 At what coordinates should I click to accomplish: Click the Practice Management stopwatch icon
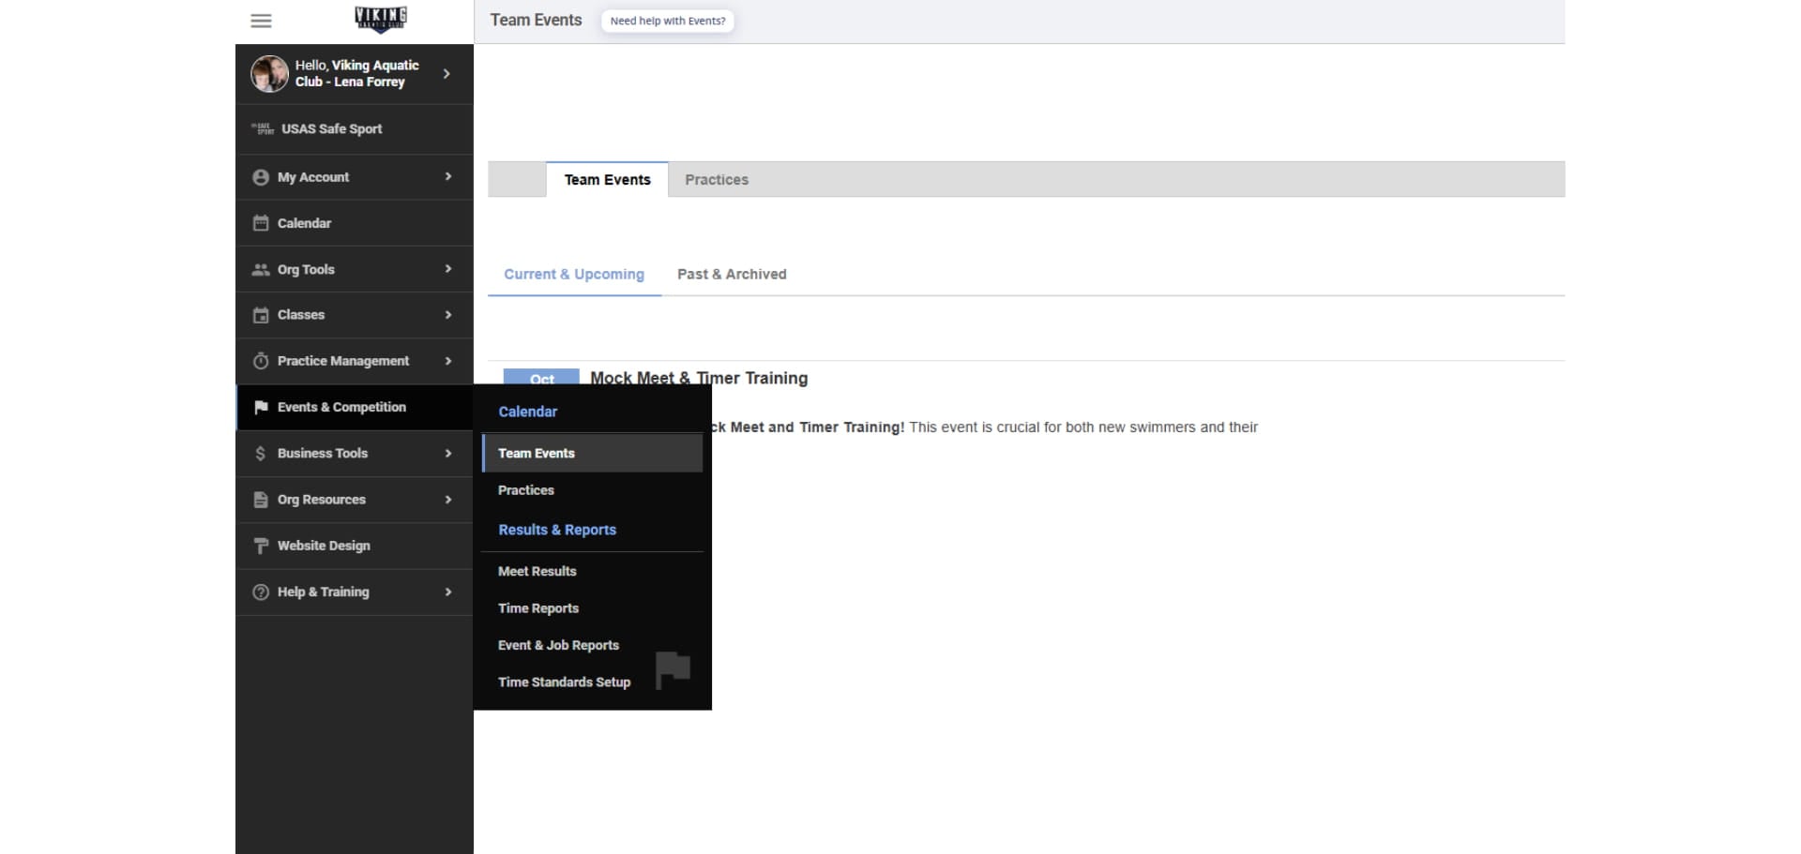[261, 361]
